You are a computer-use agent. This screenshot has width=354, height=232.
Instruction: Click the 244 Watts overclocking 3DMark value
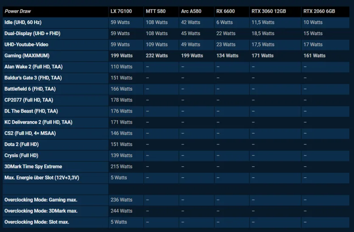coord(121,211)
